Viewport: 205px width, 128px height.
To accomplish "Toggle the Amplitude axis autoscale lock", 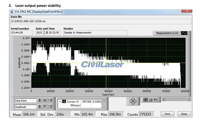I will coord(39,107).
